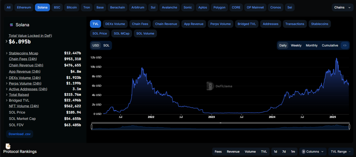Image resolution: width=356 pixels, height=157 pixels.
Task: Toggle Stablecoins on the chart
Action: coord(320,24)
